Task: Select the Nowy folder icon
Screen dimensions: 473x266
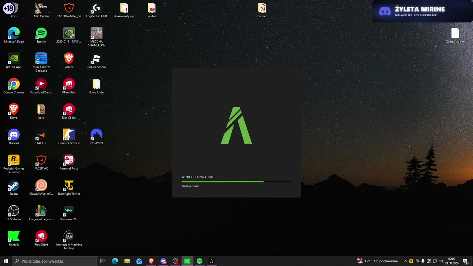Action: (x=96, y=86)
